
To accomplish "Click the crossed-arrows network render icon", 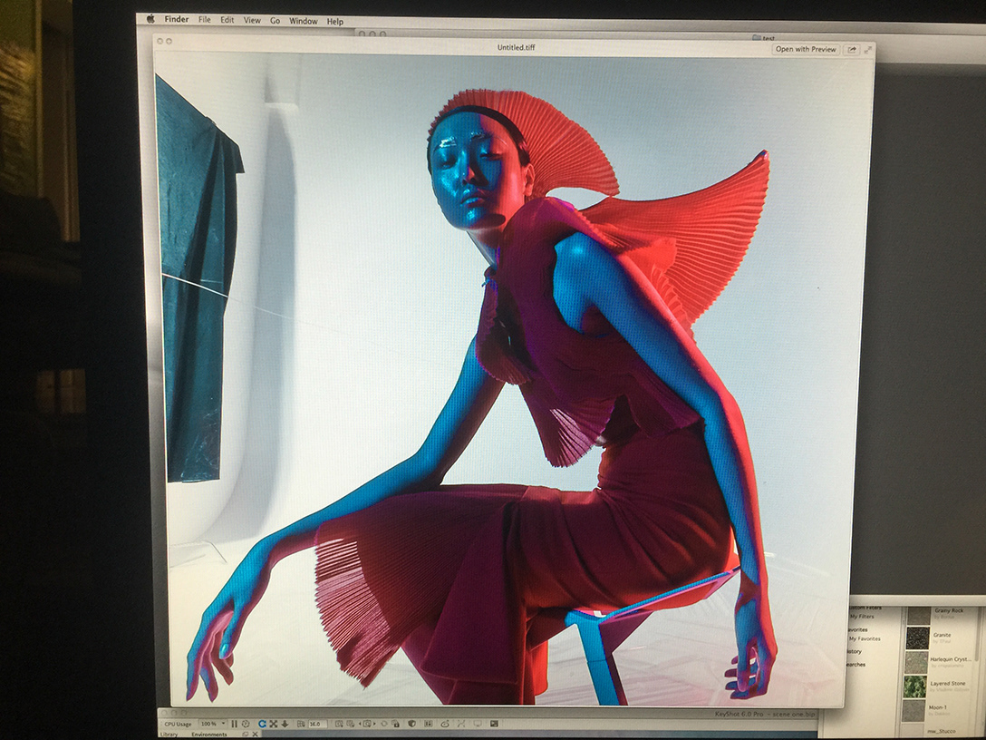I will coord(461,725).
